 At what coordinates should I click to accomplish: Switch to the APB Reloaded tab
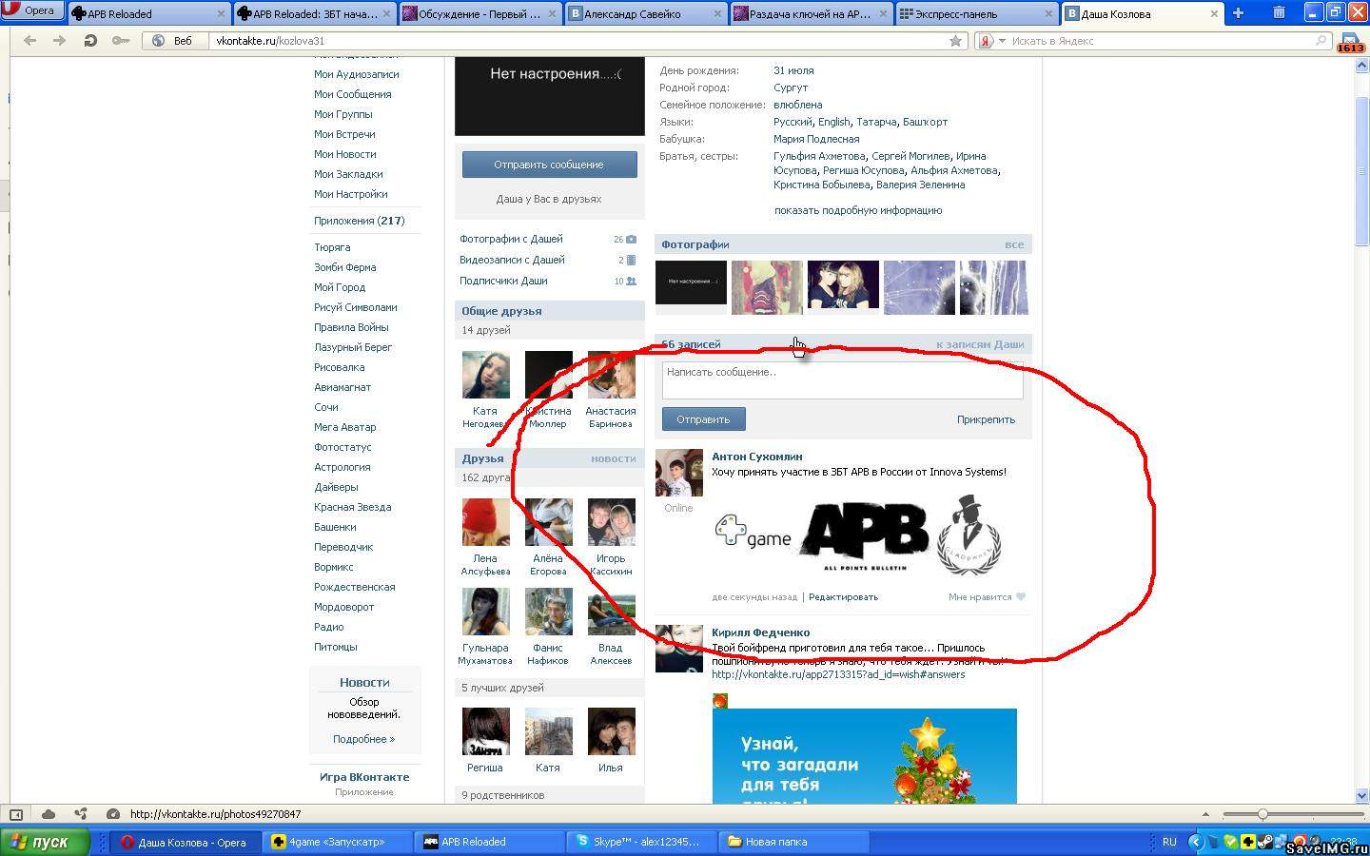(x=149, y=13)
